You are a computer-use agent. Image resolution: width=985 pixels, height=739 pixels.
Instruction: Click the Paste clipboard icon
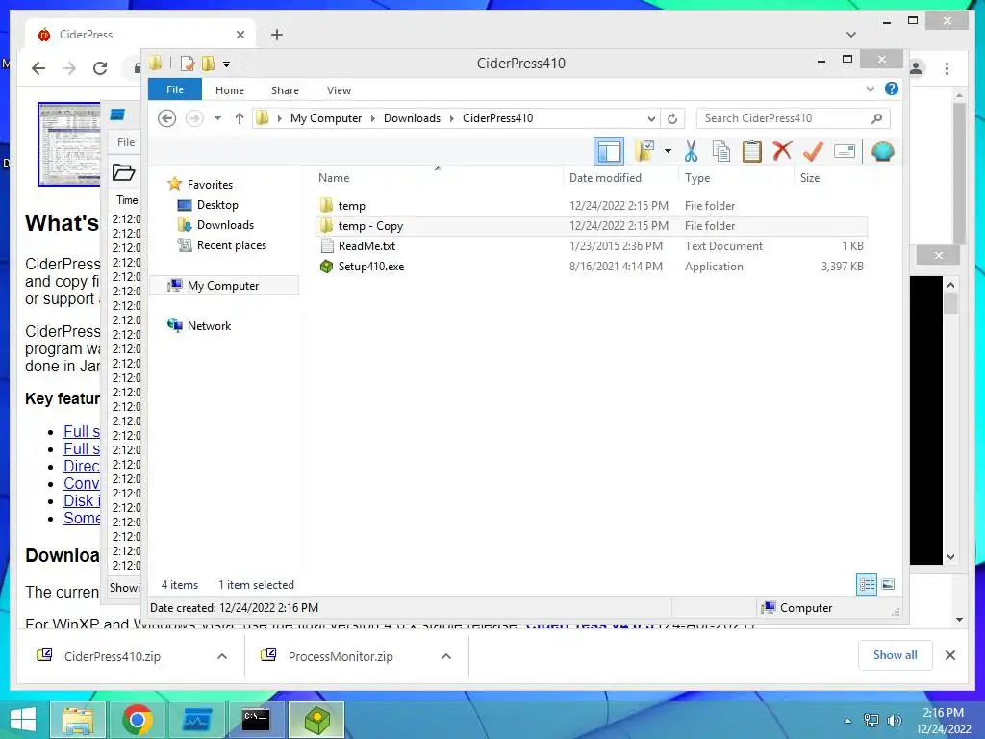click(752, 151)
